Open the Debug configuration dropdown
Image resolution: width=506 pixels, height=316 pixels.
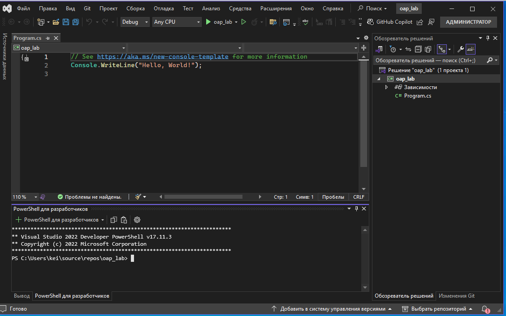pos(135,22)
